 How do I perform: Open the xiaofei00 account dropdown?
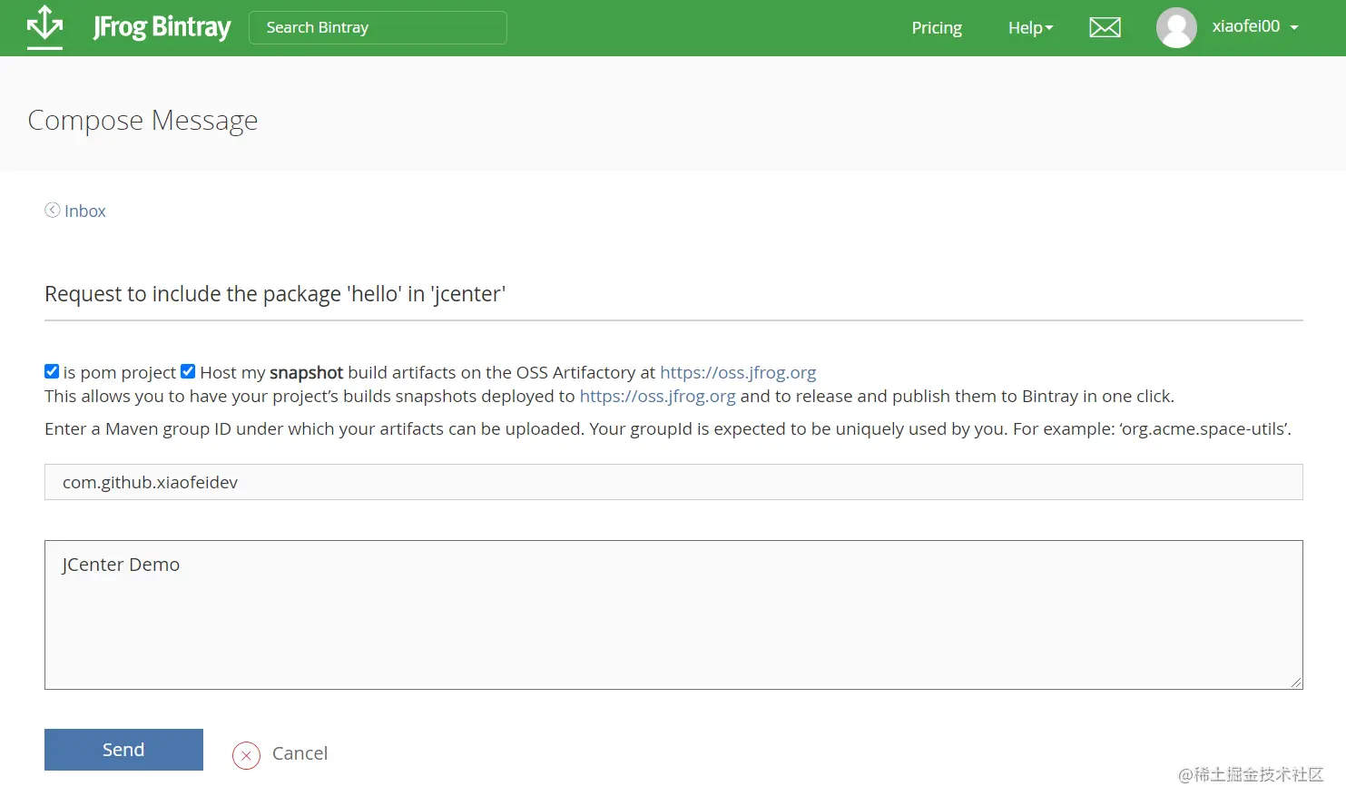click(1255, 26)
